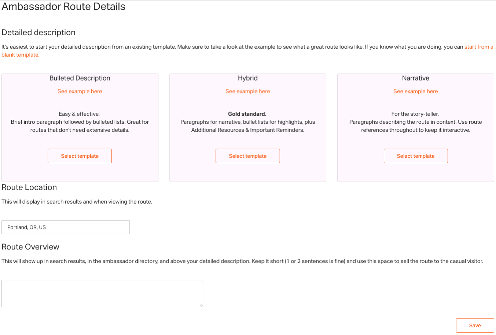The image size is (496, 335).
Task: View example for Narrative template
Action: pyautogui.click(x=415, y=92)
